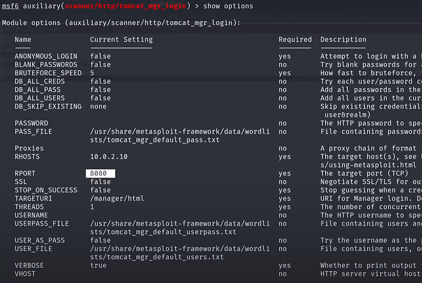Viewport: 422px width, 283px height.
Task: Select the SSL option name
Action: (x=20, y=182)
